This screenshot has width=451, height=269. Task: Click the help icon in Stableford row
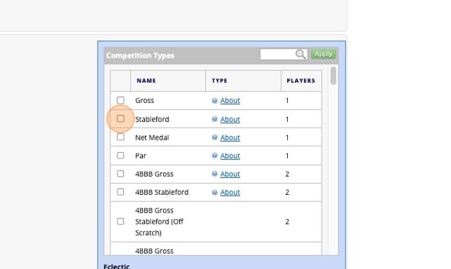214,119
